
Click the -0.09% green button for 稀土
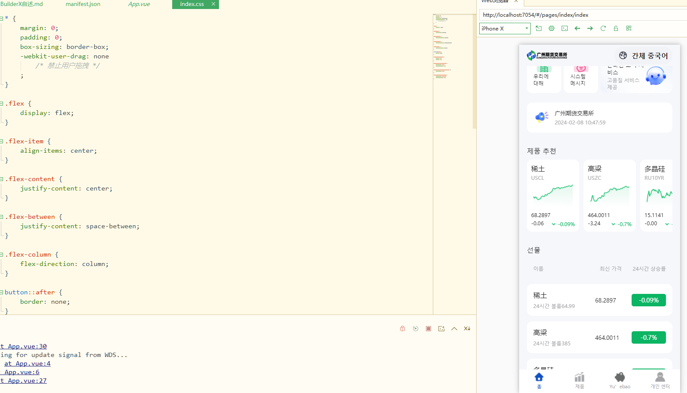tap(648, 300)
